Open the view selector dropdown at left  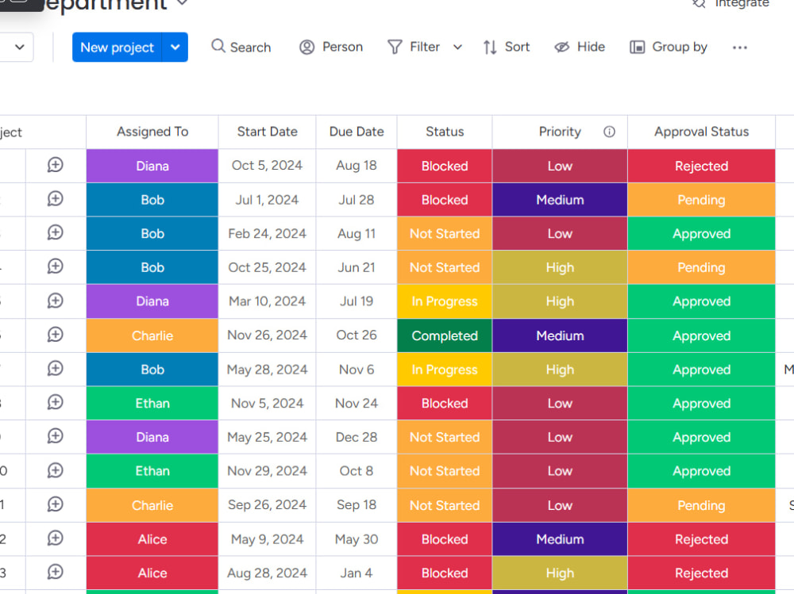click(x=19, y=47)
